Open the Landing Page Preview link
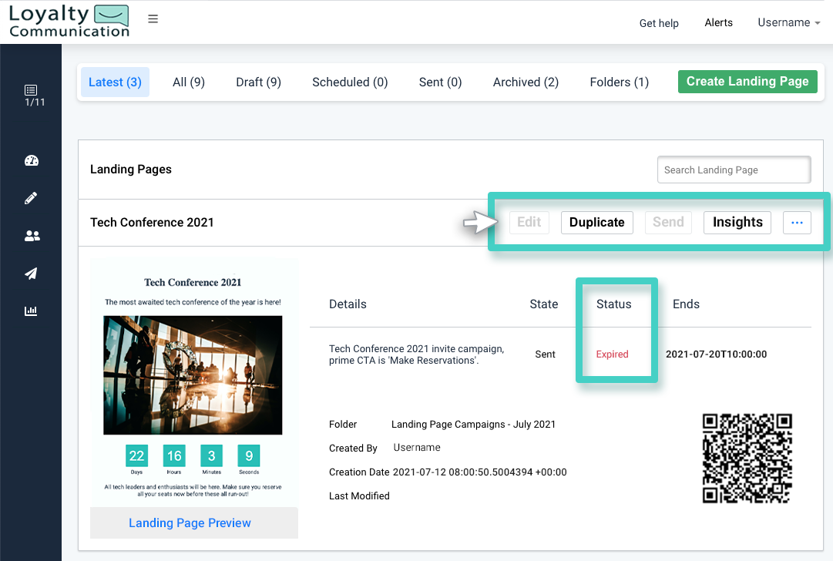 (190, 522)
